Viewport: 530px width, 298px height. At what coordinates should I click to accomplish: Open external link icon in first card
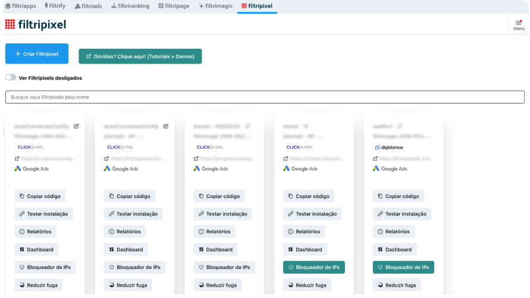point(17,159)
